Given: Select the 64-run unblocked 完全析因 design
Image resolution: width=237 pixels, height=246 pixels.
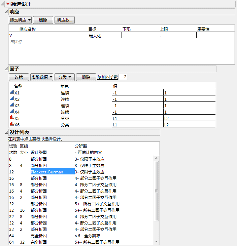Looking at the screenshot, I should tap(81, 236).
